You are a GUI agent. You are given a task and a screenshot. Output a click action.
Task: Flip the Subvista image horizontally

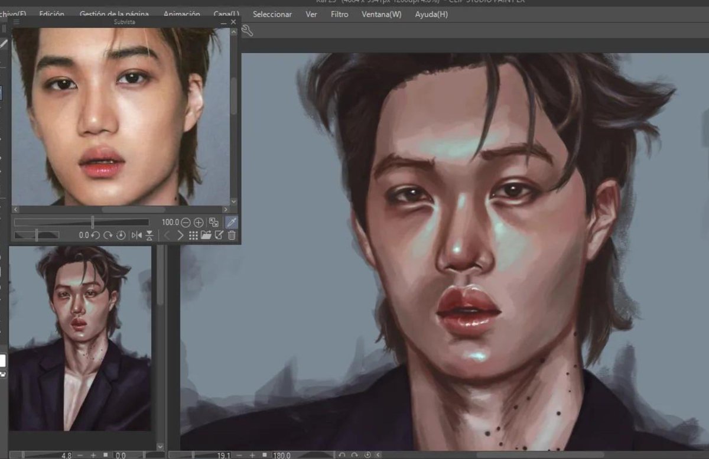coord(136,235)
